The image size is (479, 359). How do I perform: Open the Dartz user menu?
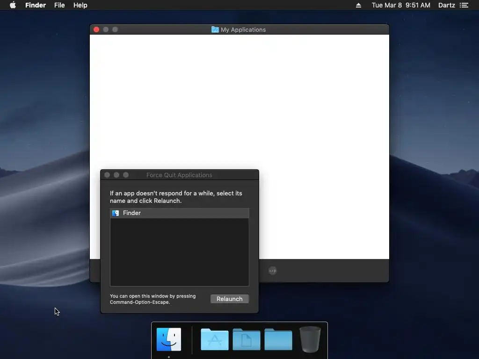(x=446, y=5)
